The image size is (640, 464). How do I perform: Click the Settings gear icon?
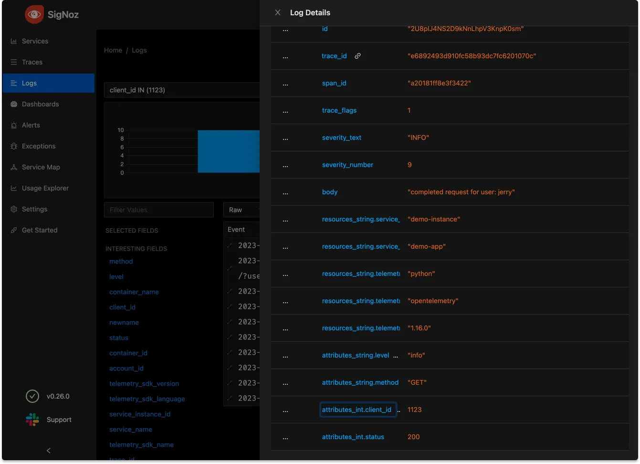click(x=14, y=209)
